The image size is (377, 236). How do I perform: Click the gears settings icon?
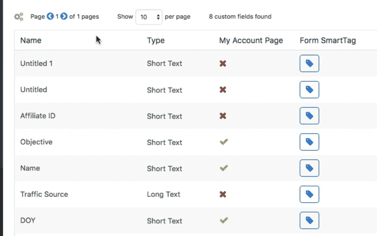click(19, 17)
